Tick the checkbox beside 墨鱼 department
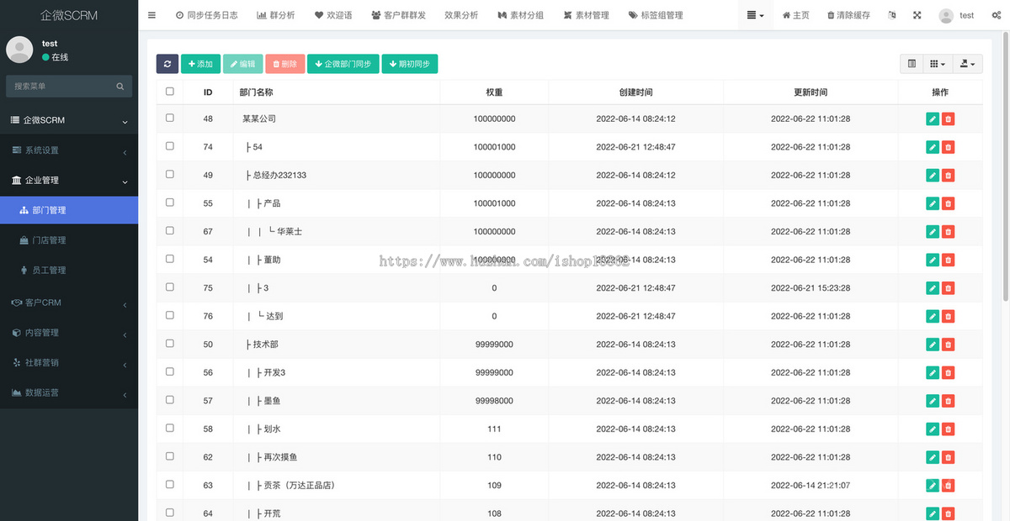This screenshot has height=521, width=1010. tap(170, 400)
